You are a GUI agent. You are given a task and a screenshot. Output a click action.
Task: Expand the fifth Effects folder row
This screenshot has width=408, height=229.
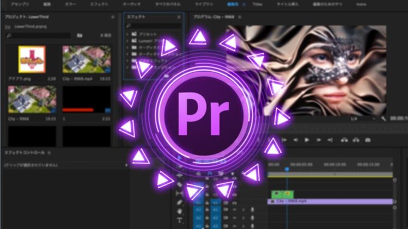pyautogui.click(x=127, y=61)
